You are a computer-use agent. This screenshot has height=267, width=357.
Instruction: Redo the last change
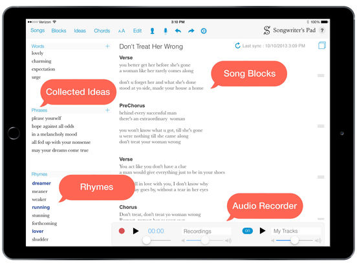click(x=191, y=31)
